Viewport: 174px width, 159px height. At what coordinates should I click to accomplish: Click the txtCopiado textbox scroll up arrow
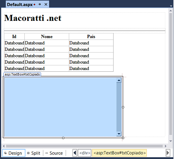click(119, 81)
